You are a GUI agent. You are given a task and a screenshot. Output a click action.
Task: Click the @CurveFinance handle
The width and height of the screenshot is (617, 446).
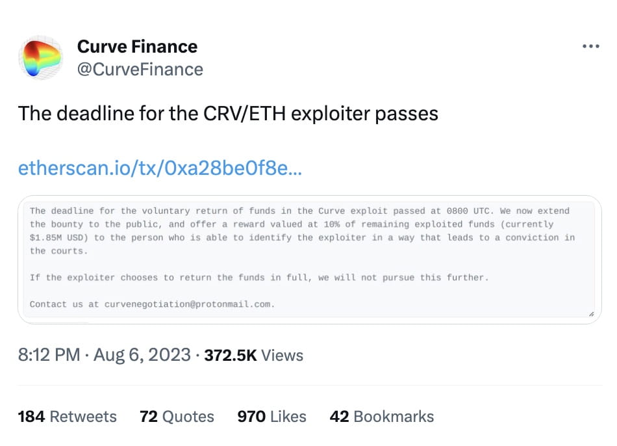[x=141, y=69]
